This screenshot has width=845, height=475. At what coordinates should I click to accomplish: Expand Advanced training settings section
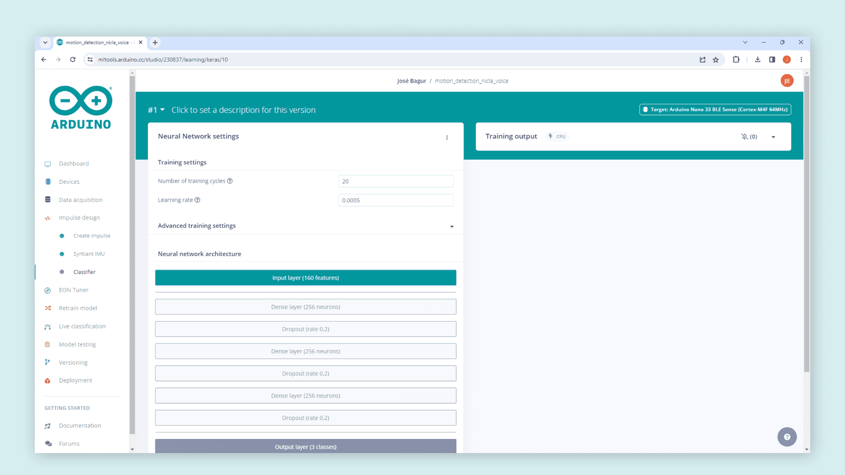pyautogui.click(x=452, y=227)
